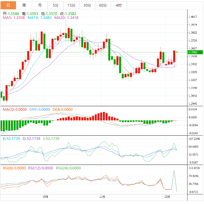Switch to the 周 (weekly) tab
Image resolution: width=204 pixels, height=204 pixels.
point(24,5)
